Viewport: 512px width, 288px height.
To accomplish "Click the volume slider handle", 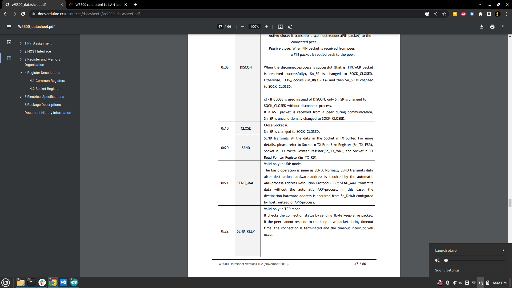I will [x=446, y=260].
